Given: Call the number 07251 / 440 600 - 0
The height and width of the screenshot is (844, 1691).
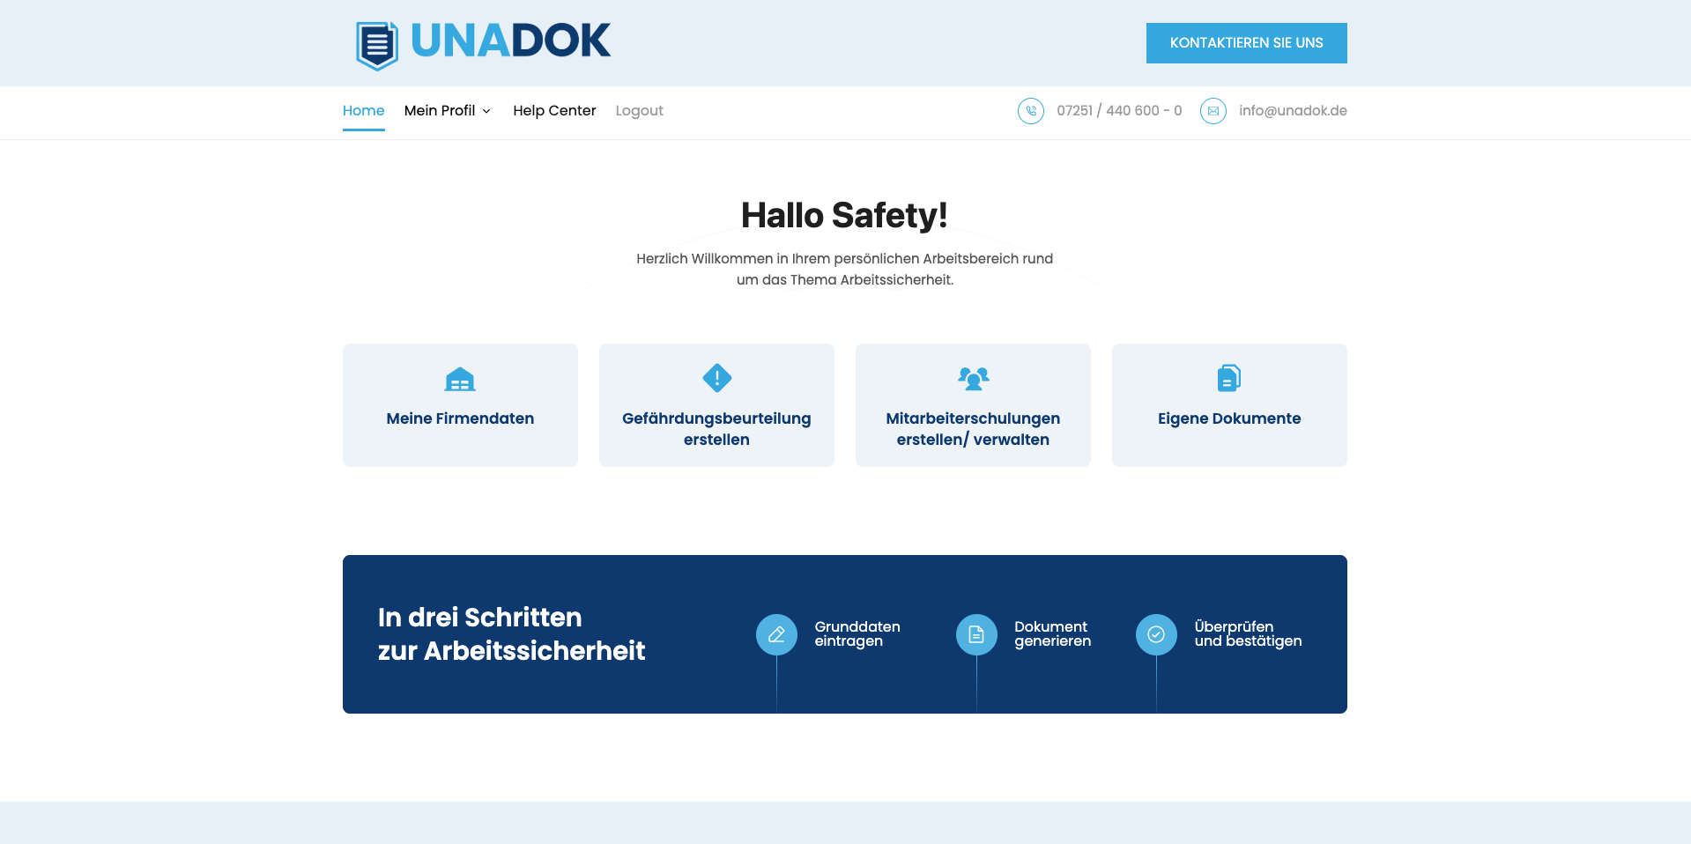Looking at the screenshot, I should point(1119,111).
